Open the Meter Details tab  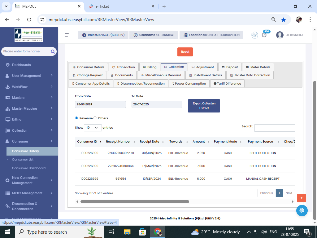(258, 67)
